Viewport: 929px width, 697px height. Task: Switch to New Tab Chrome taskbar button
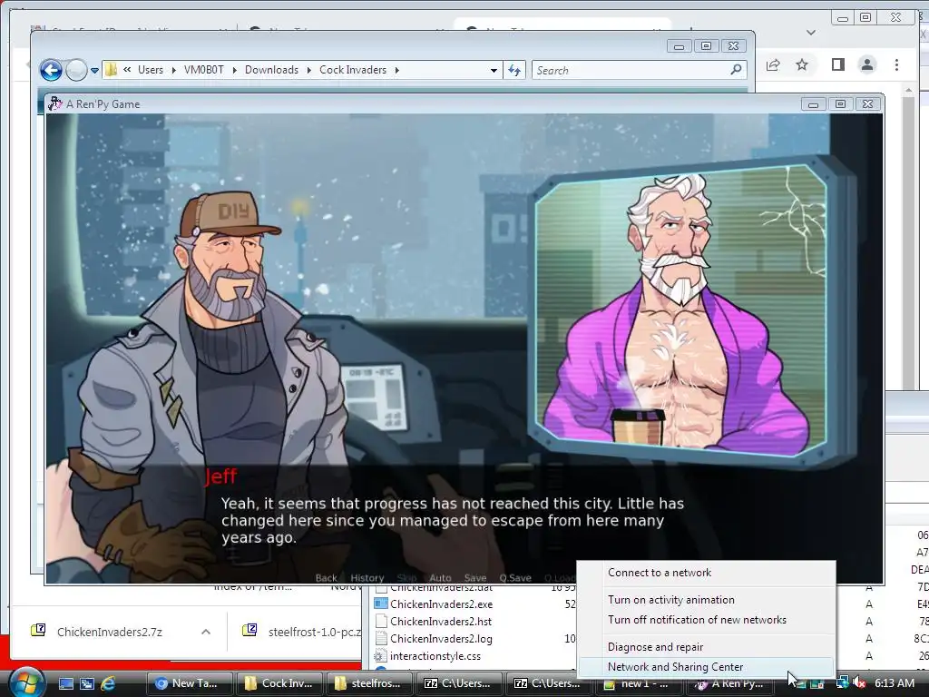pos(189,683)
